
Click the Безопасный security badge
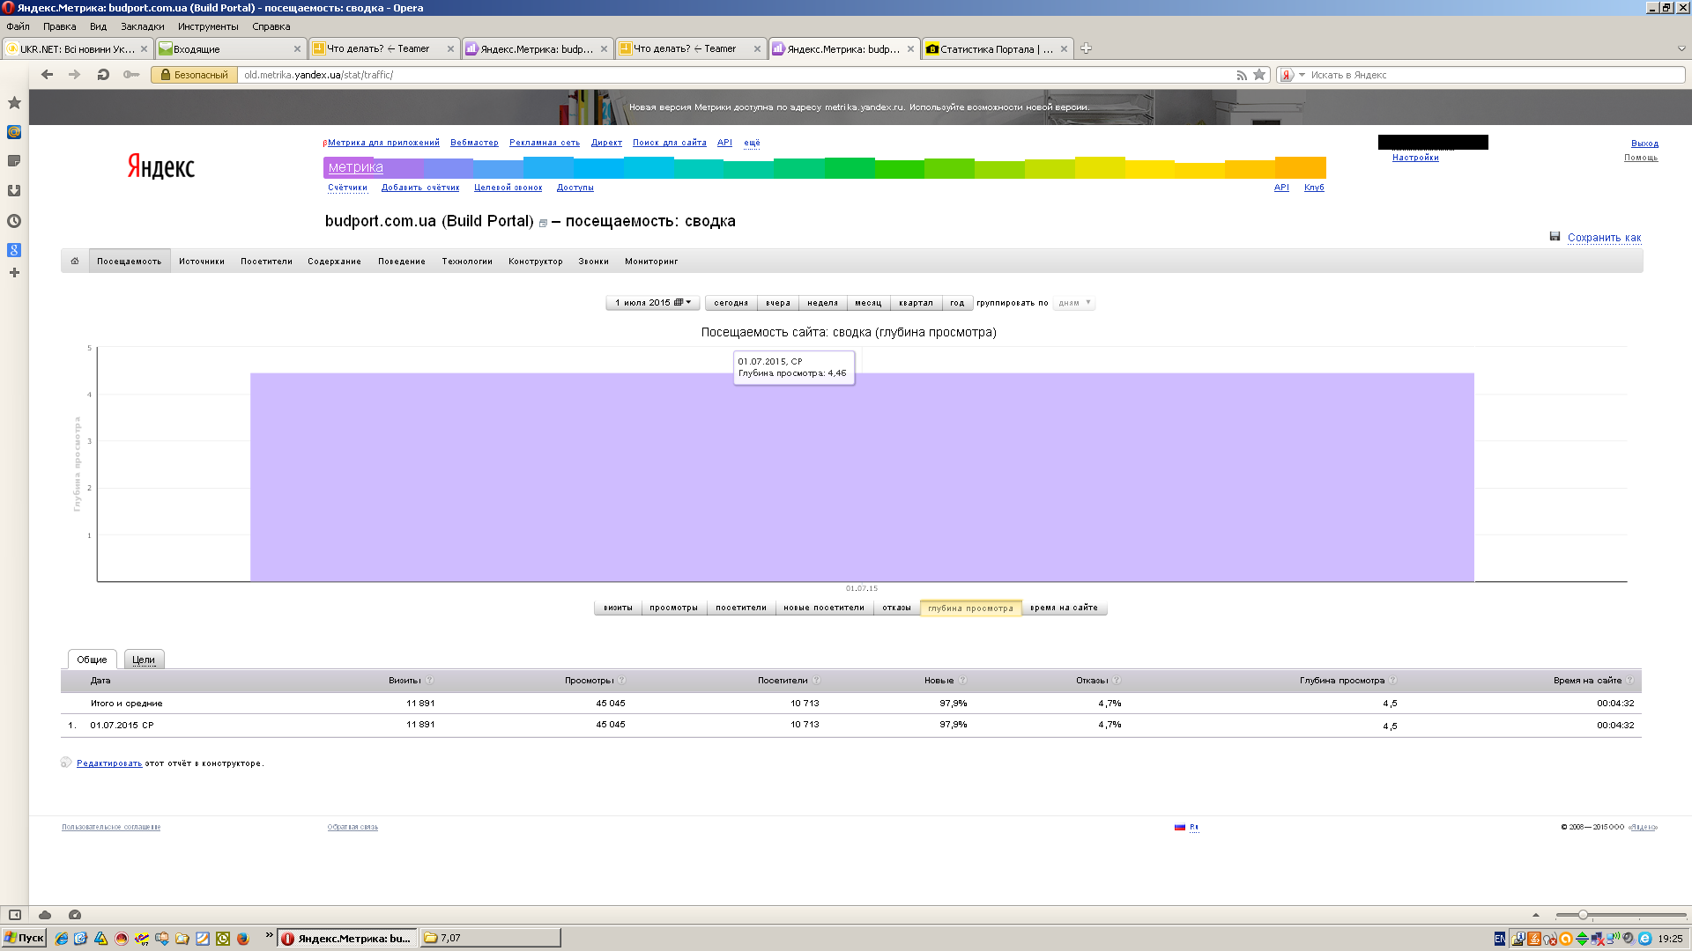(194, 75)
